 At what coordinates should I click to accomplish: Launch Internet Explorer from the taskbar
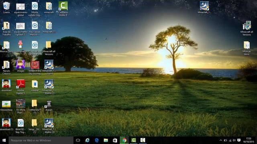tap(88, 140)
